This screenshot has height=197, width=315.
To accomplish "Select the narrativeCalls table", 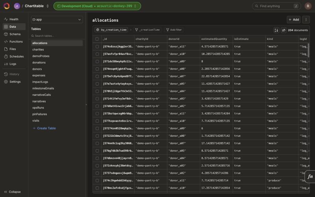I will point(57,95).
